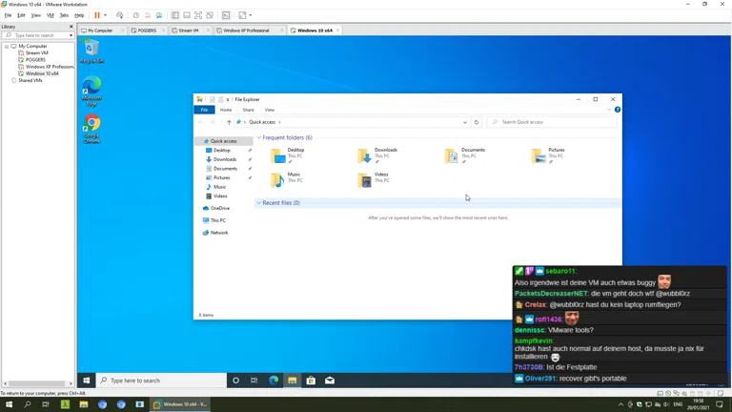Click the VMware suspend/pause VM icon
This screenshot has width=732, height=412.
pos(96,15)
